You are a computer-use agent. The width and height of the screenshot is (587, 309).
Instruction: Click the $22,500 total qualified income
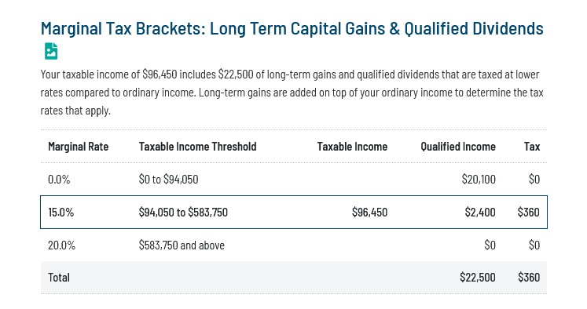478,278
